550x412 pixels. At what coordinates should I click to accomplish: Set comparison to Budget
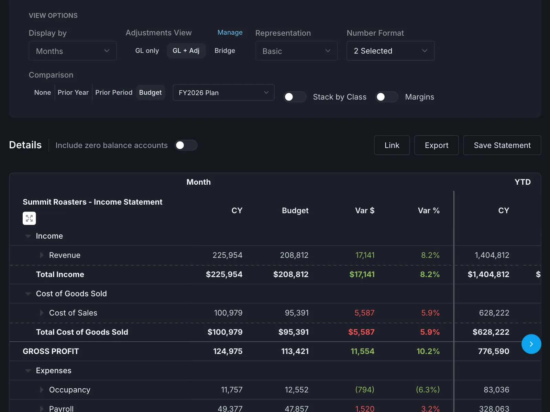pyautogui.click(x=151, y=93)
